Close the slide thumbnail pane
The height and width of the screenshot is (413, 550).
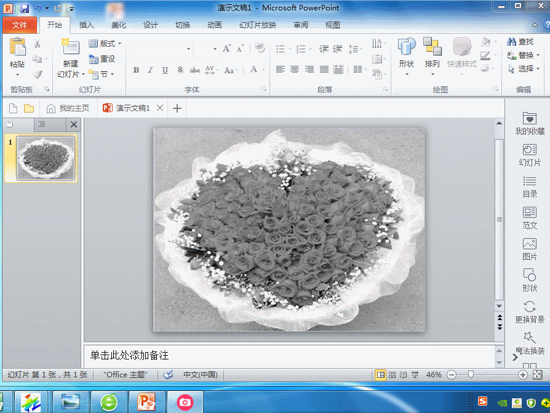pos(74,124)
